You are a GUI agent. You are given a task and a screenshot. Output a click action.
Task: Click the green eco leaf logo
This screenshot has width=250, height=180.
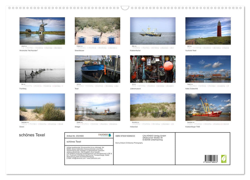pos(223,158)
